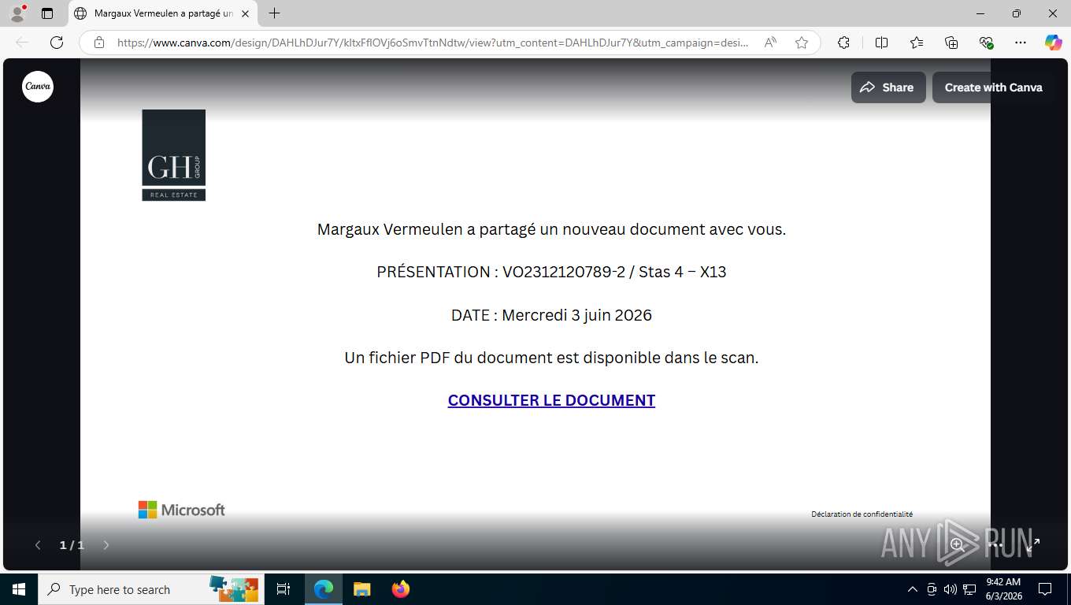Click the PRÉSENTATION : VO2312120789-2 line
1071x605 pixels.
(x=551, y=272)
